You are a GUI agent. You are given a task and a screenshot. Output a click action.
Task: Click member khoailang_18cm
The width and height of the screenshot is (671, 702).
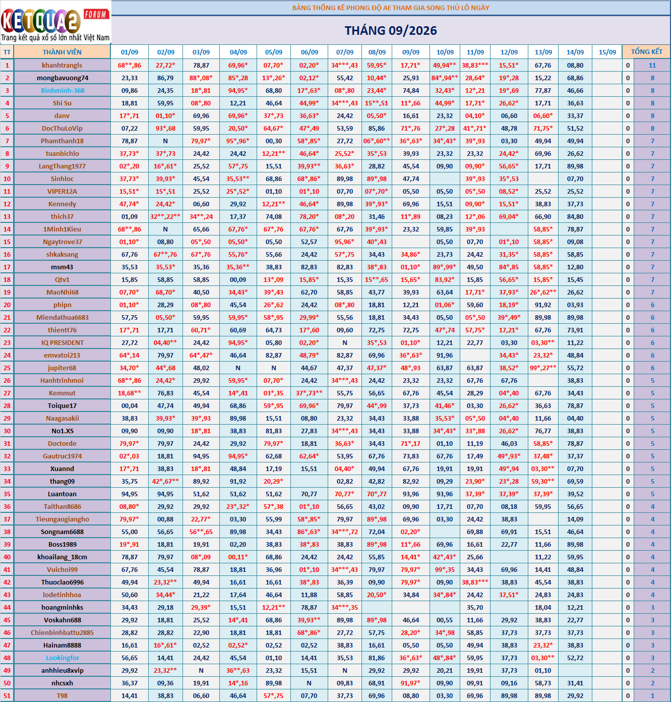click(x=62, y=557)
